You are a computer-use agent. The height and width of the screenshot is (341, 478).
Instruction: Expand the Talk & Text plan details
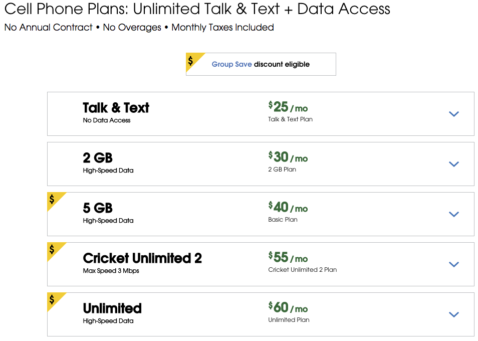454,114
